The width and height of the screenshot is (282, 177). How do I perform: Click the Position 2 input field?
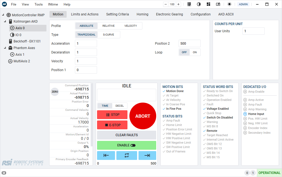(190, 43)
